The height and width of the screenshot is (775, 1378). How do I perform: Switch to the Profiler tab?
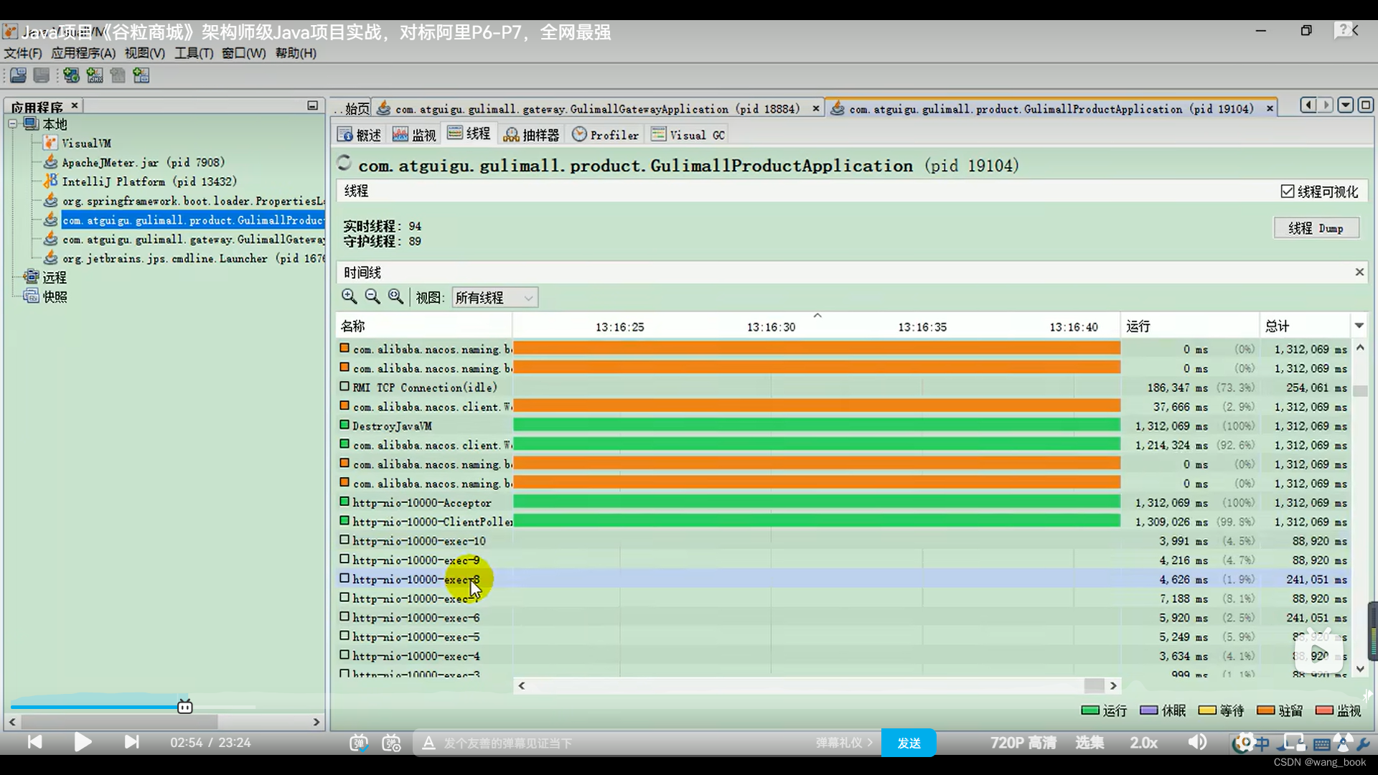click(605, 135)
